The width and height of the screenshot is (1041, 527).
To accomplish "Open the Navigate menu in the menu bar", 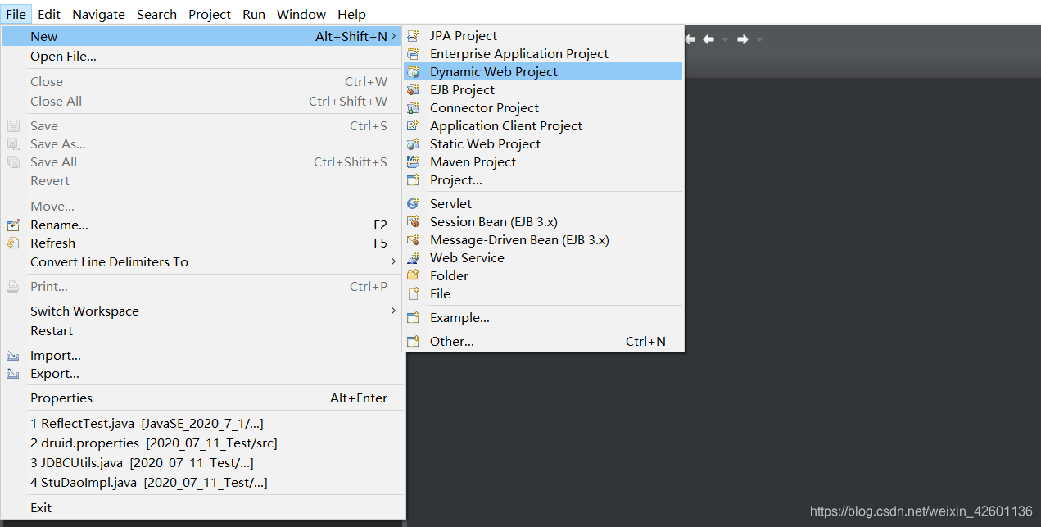I will (x=98, y=14).
